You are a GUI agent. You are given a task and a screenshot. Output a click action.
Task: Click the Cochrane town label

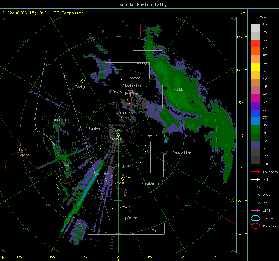pyautogui.click(x=101, y=173)
